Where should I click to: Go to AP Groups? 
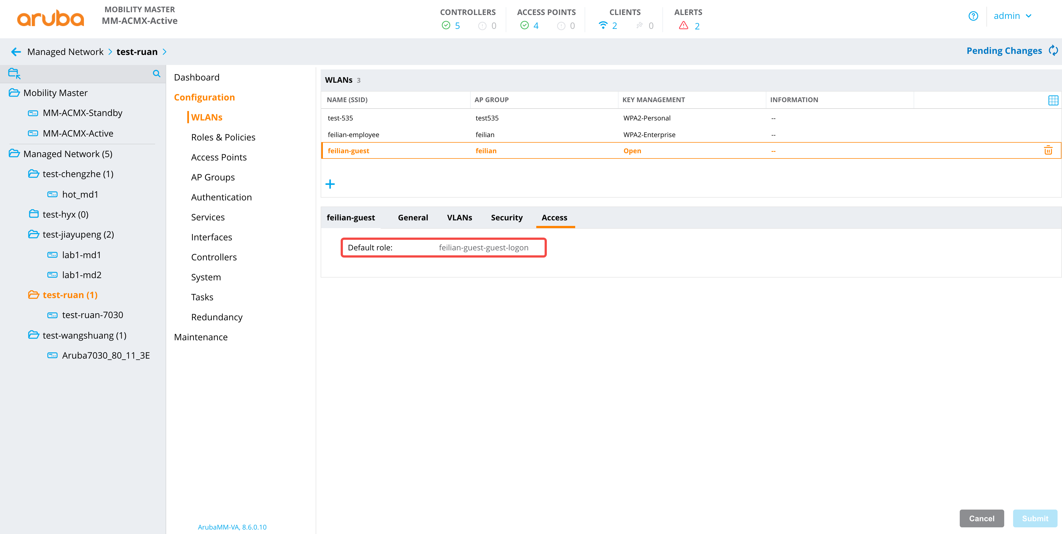213,177
